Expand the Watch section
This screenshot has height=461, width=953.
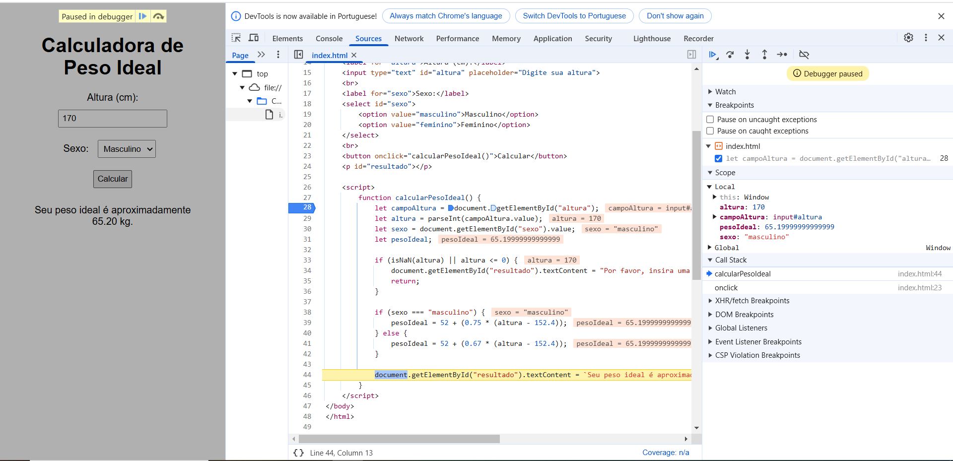(710, 92)
